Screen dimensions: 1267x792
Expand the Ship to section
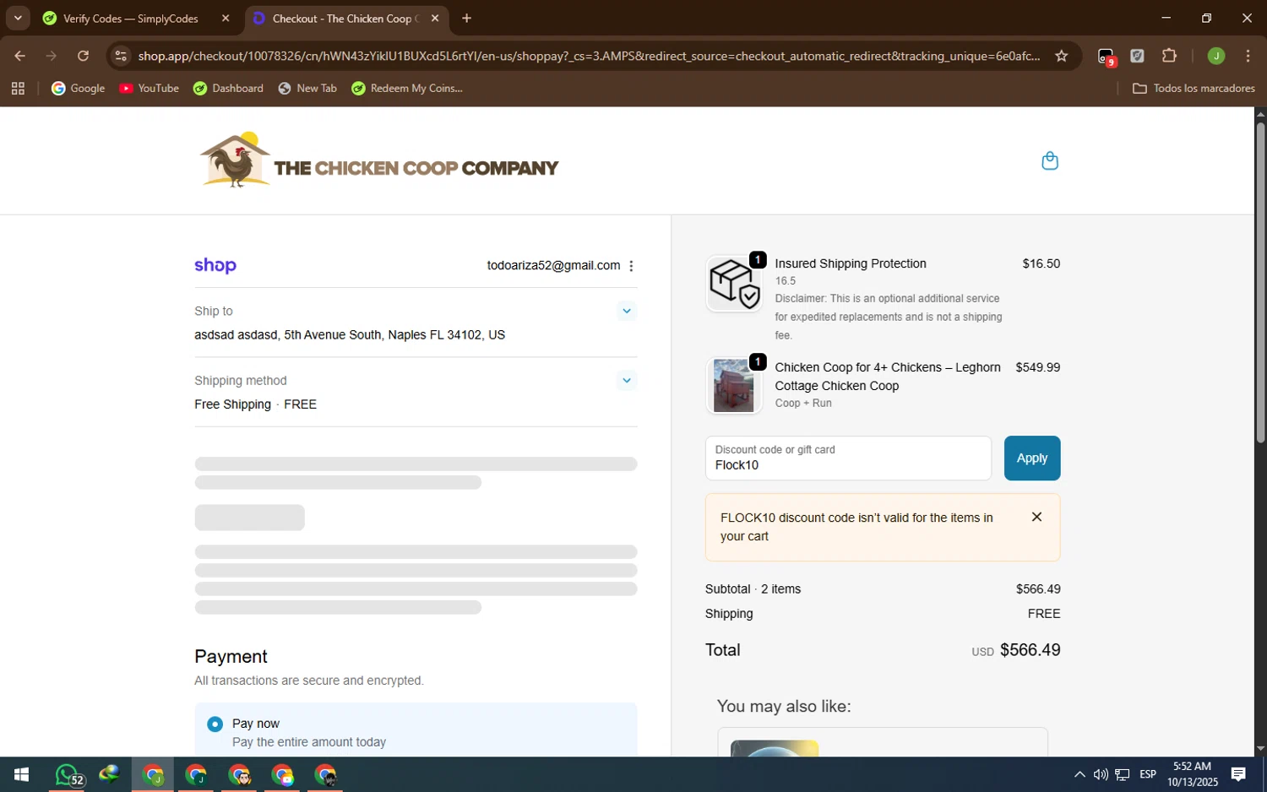click(x=626, y=311)
